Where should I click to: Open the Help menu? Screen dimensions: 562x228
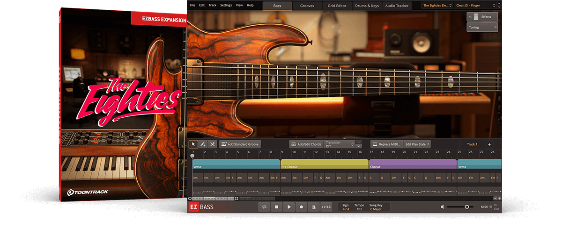click(250, 5)
